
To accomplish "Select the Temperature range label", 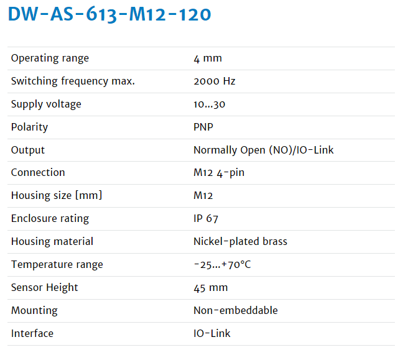I will tap(57, 264).
